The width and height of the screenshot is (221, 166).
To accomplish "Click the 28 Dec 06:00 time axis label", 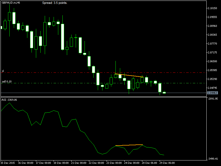I will pos(149,163).
